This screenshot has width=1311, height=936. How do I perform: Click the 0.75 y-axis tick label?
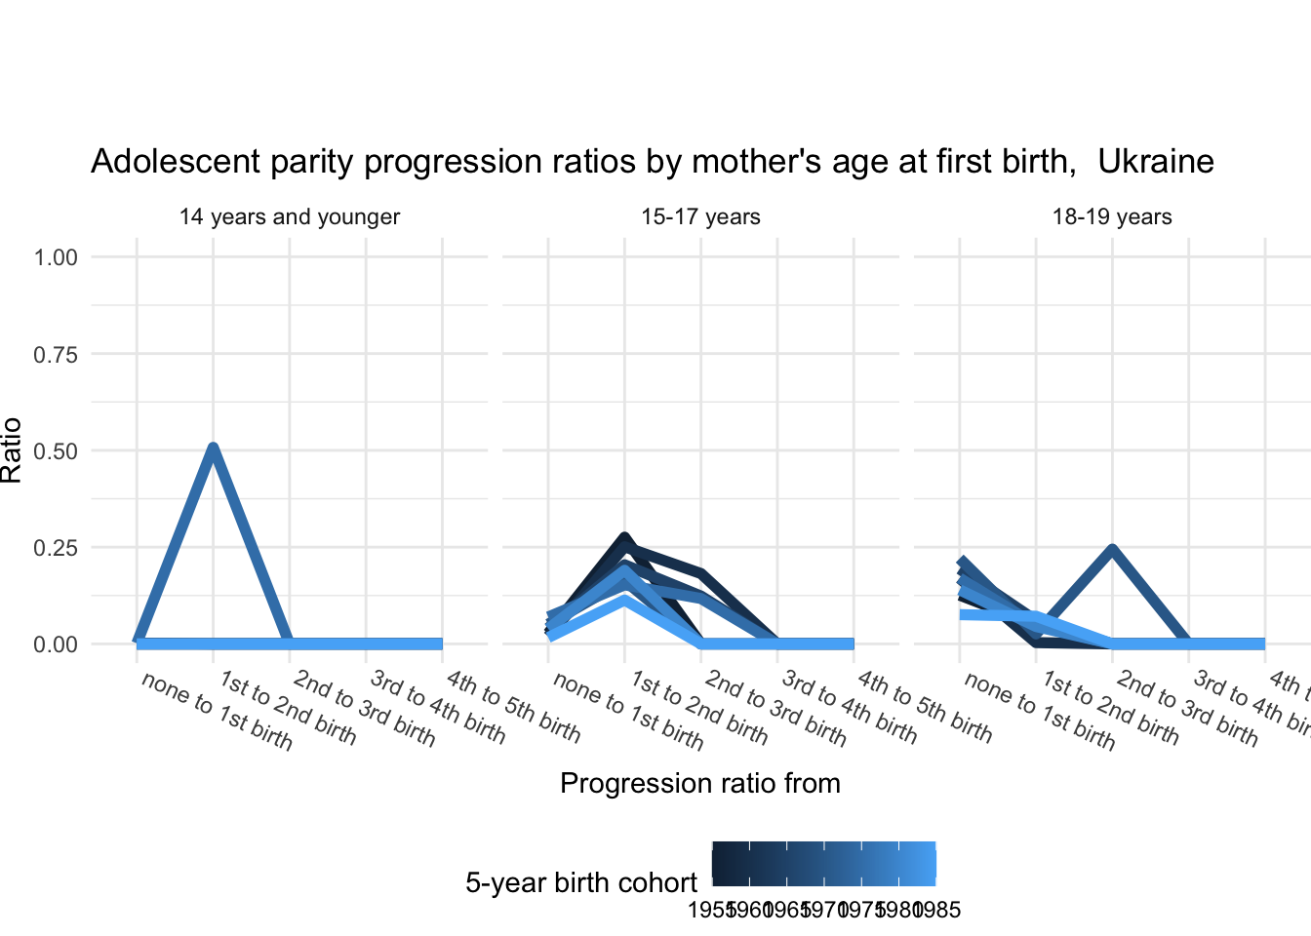(x=56, y=354)
